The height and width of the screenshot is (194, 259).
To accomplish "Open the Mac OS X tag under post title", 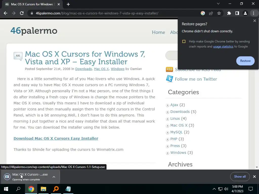I will pos(101,69).
